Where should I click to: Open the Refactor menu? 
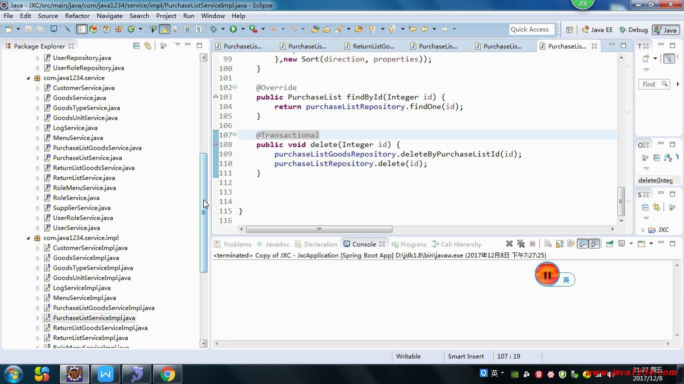tap(77, 15)
